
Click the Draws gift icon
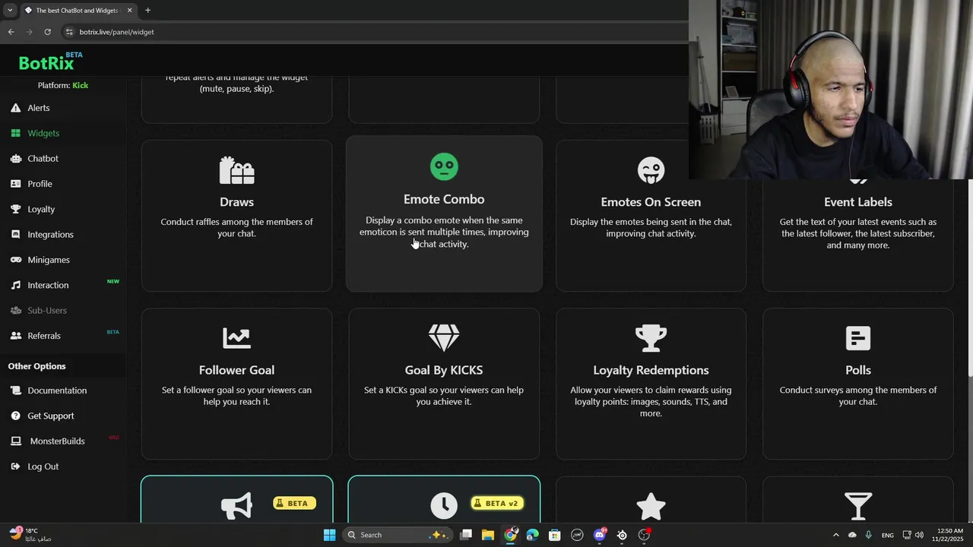click(236, 171)
